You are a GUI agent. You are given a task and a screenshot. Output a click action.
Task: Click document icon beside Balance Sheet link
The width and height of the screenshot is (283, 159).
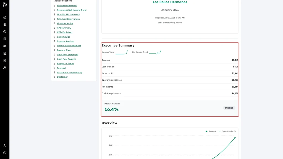[54, 50]
